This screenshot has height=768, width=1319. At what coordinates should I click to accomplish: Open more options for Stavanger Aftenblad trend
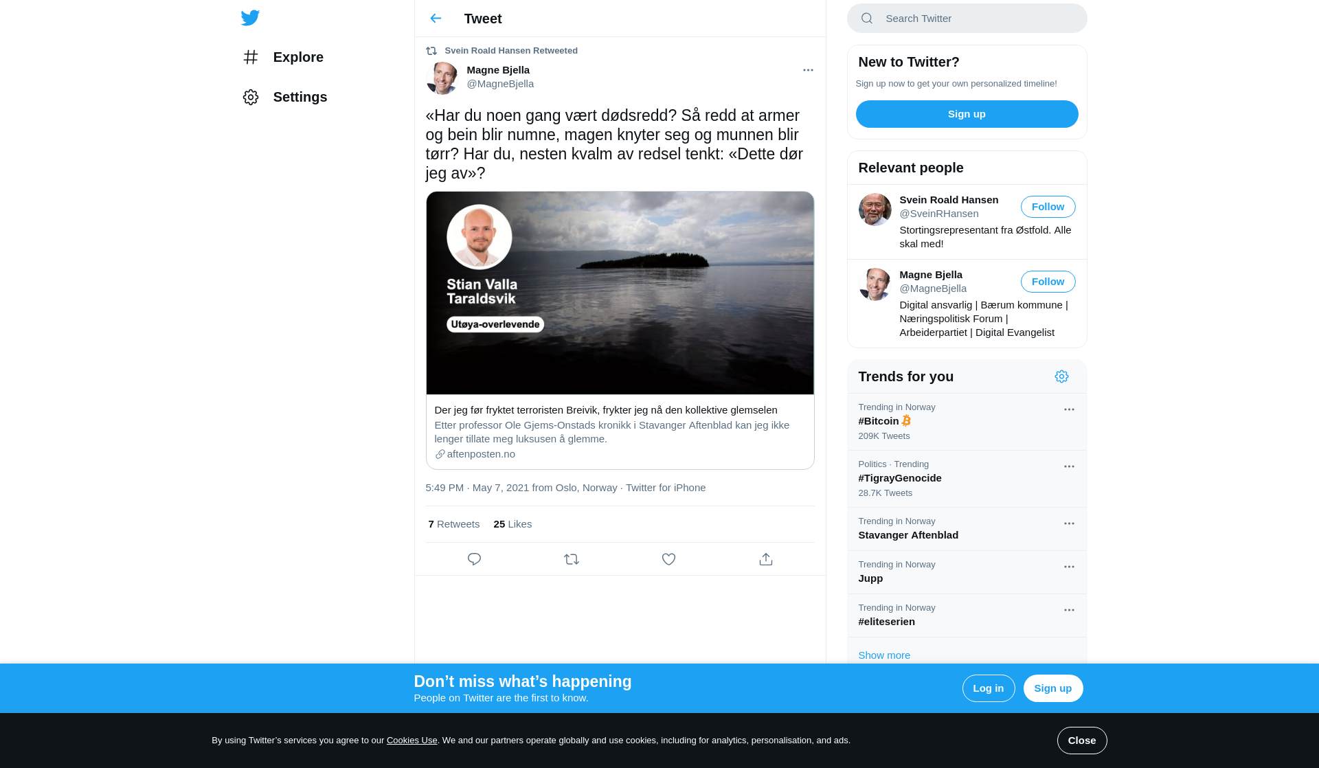point(1069,523)
